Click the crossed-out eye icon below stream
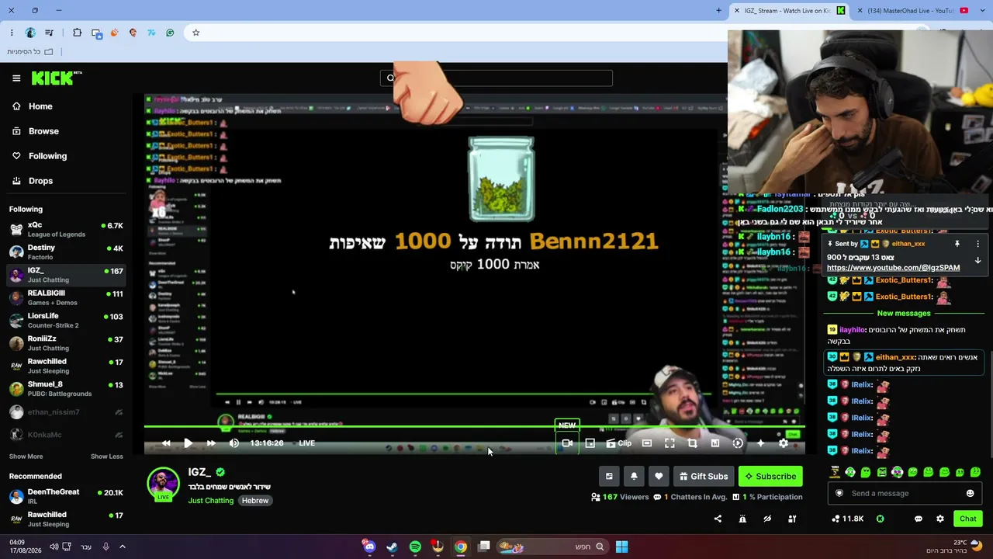993x559 pixels. (767, 519)
